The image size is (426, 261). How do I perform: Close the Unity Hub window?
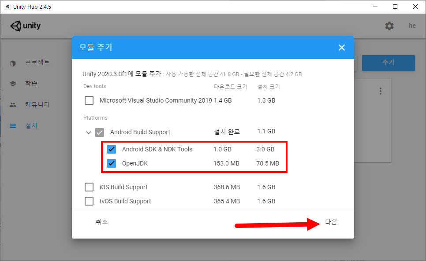tap(415, 7)
